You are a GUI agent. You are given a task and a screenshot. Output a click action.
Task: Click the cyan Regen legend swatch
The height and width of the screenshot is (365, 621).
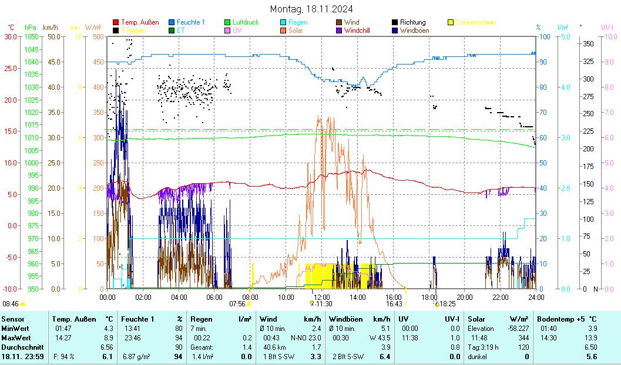coord(283,22)
